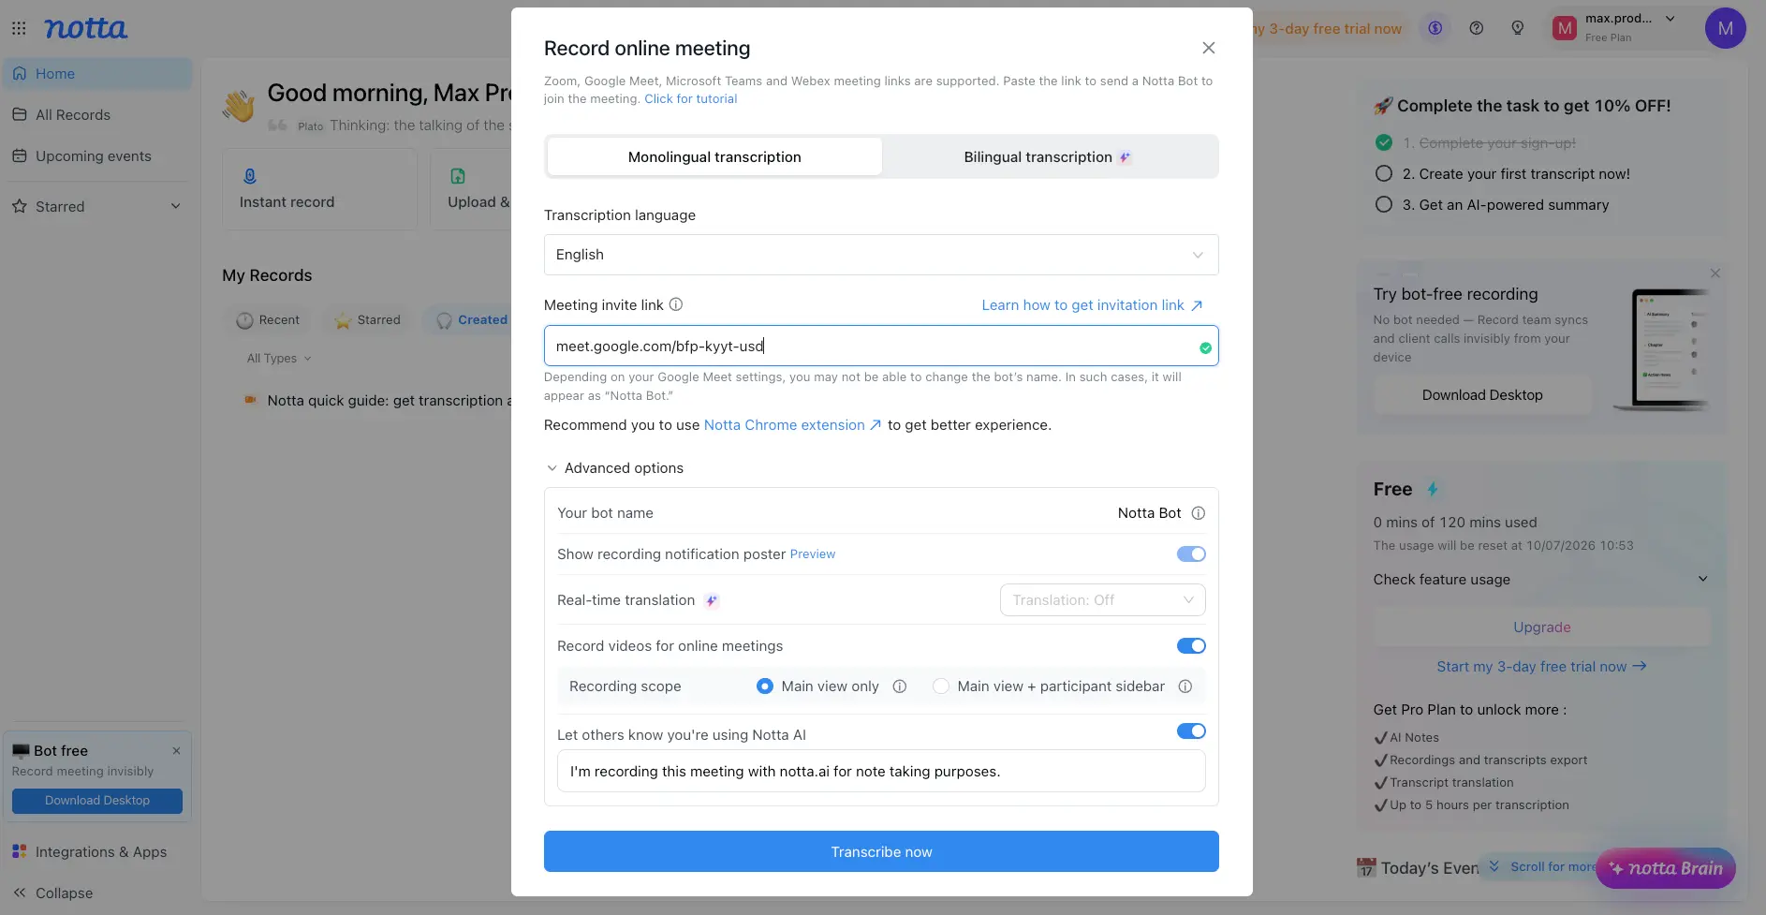1766x915 pixels.
Task: Click the info icon beside Notta Bot name
Action: click(x=1199, y=513)
